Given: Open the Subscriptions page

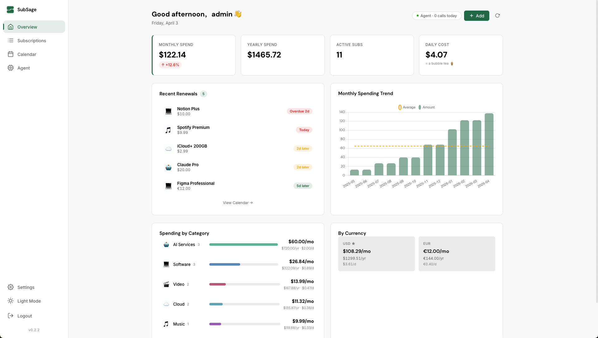Looking at the screenshot, I should [x=32, y=40].
